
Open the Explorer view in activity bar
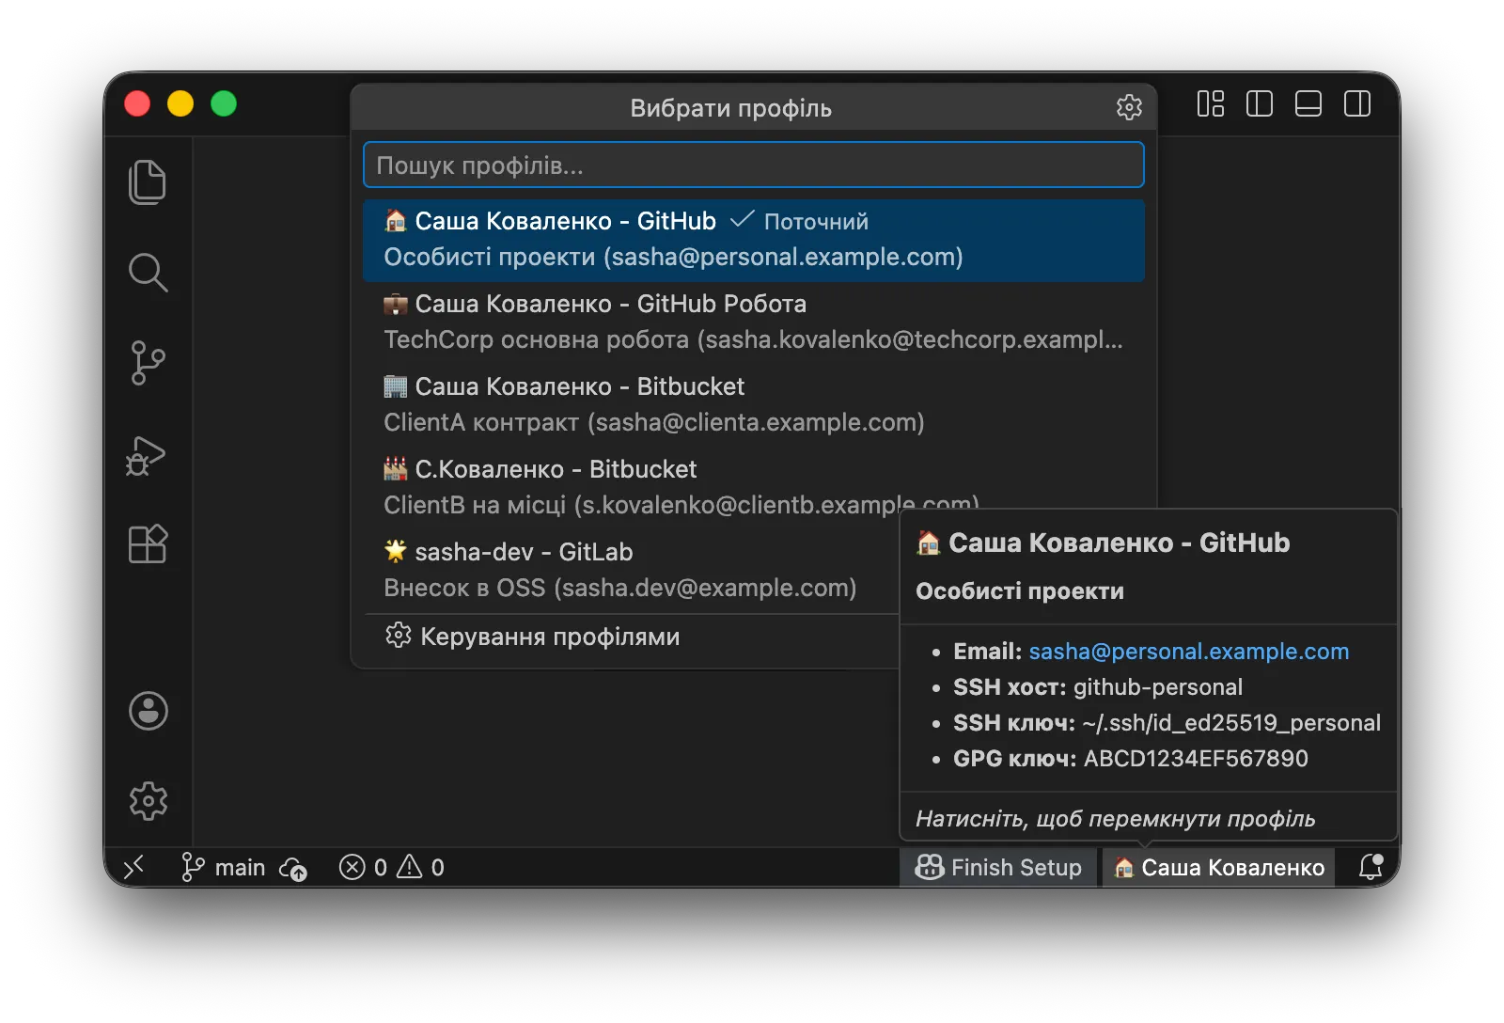[x=148, y=181]
